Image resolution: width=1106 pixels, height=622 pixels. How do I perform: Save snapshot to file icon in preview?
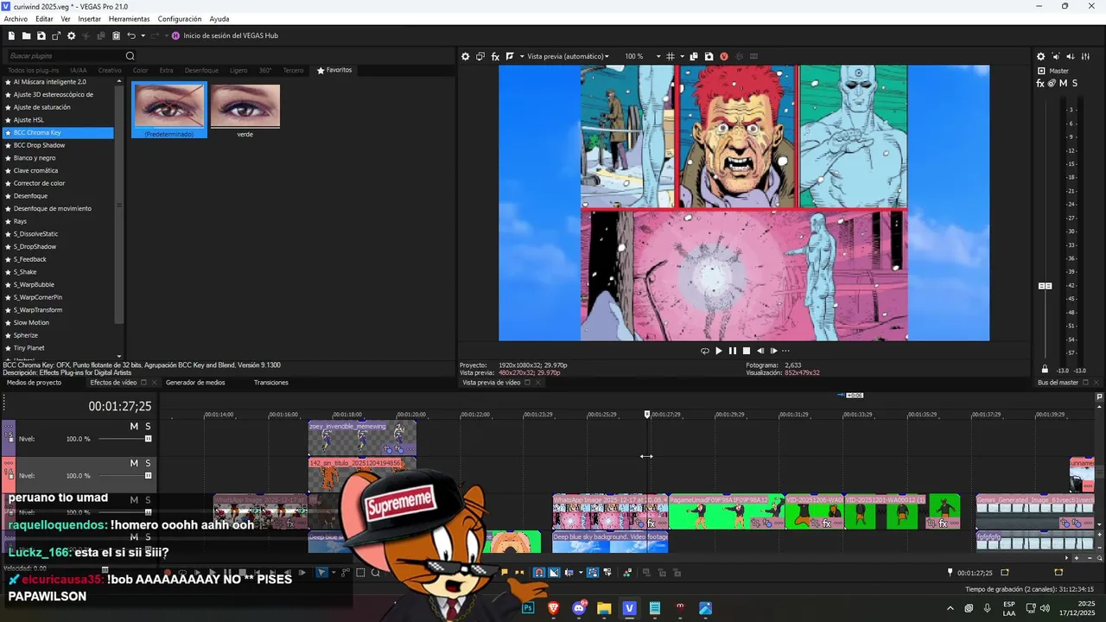point(709,56)
